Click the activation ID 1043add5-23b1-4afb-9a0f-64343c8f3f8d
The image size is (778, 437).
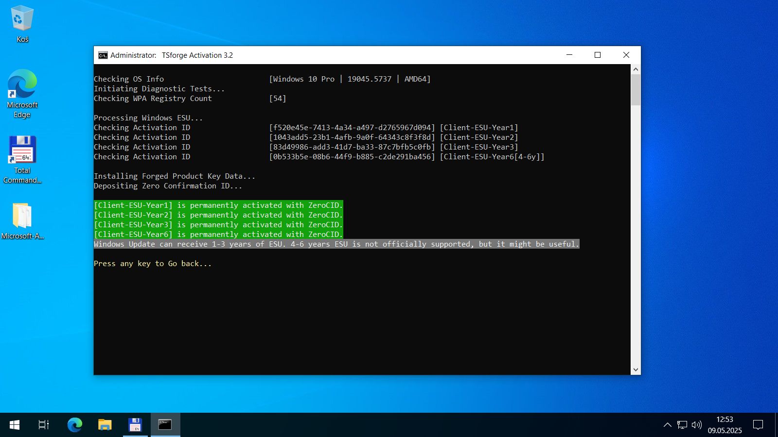352,137
